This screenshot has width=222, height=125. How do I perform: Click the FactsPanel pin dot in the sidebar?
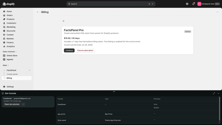tap(29, 70)
